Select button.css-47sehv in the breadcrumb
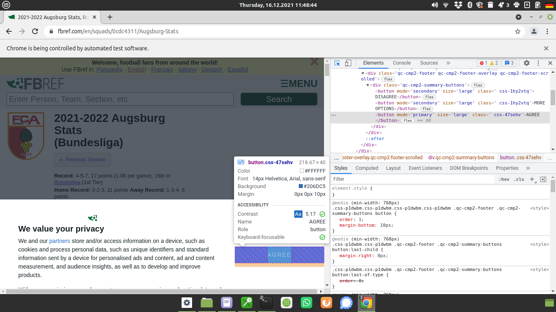 pyautogui.click(x=521, y=158)
